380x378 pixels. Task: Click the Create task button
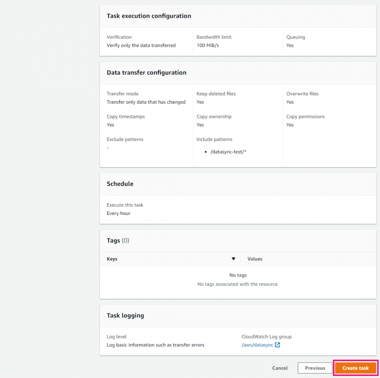point(355,368)
